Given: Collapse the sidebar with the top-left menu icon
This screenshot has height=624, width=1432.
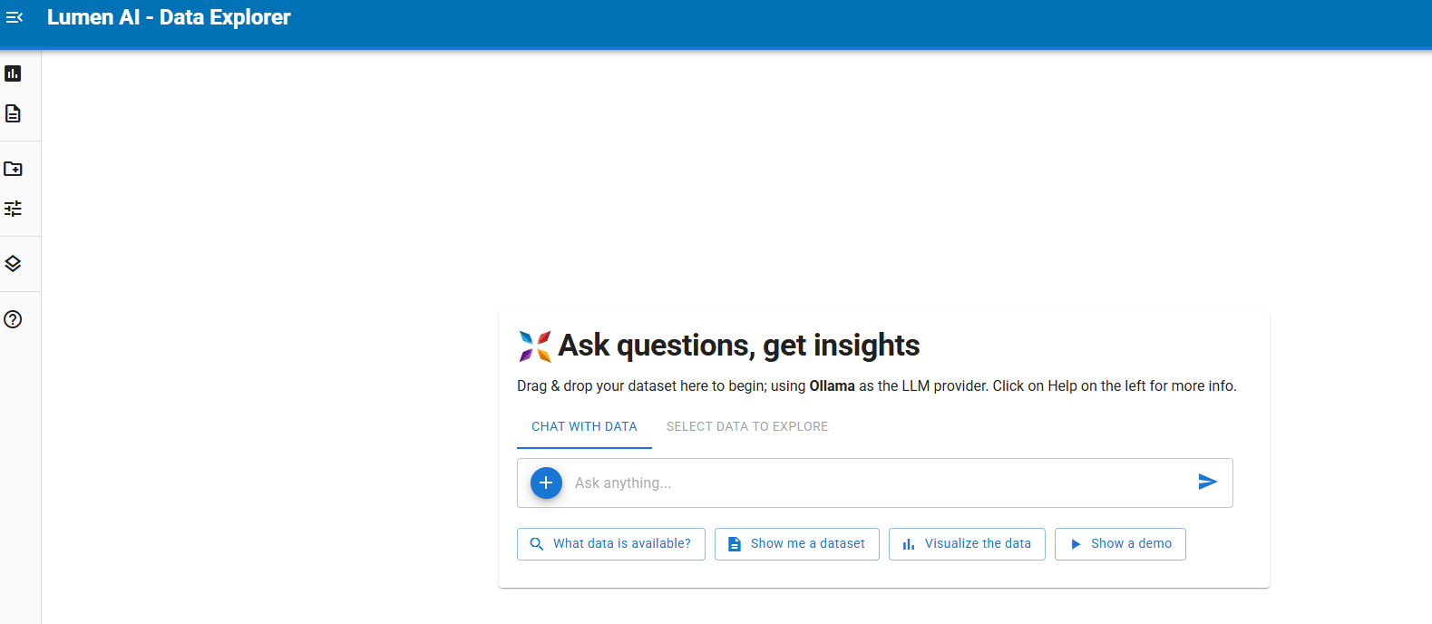Looking at the screenshot, I should (15, 17).
